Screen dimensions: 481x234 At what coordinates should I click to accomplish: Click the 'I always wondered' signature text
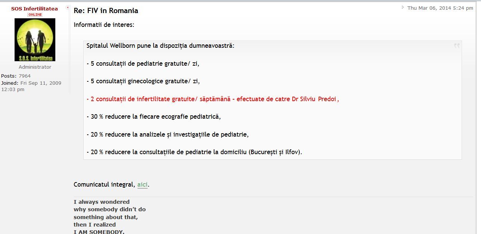[101, 202]
